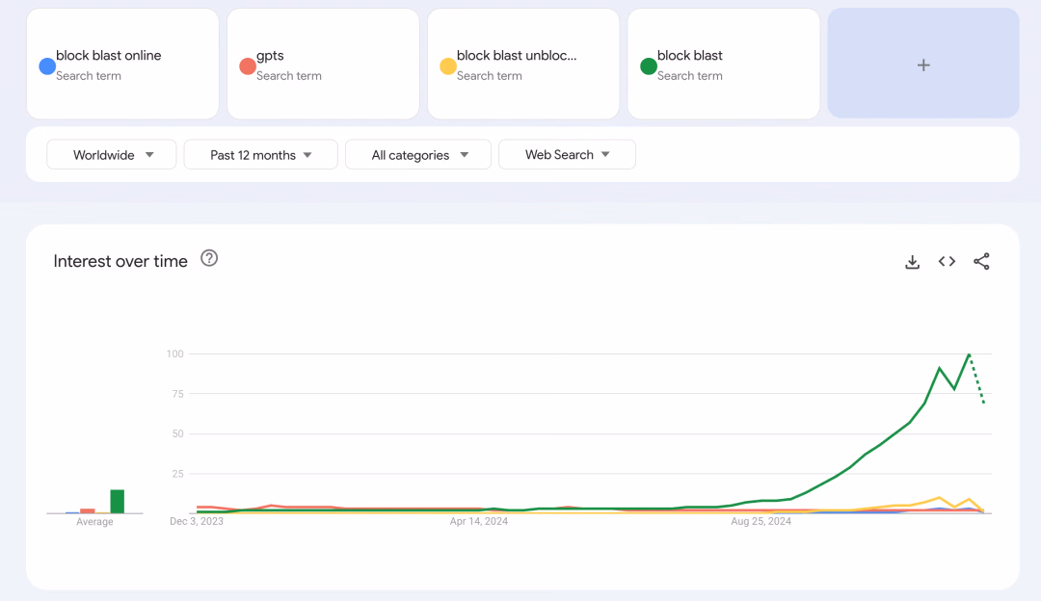Click the Average label under the bars

pyautogui.click(x=94, y=522)
